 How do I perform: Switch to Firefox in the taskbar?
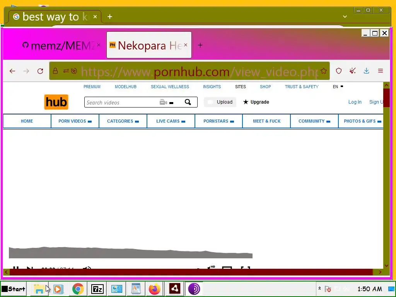pyautogui.click(x=155, y=289)
